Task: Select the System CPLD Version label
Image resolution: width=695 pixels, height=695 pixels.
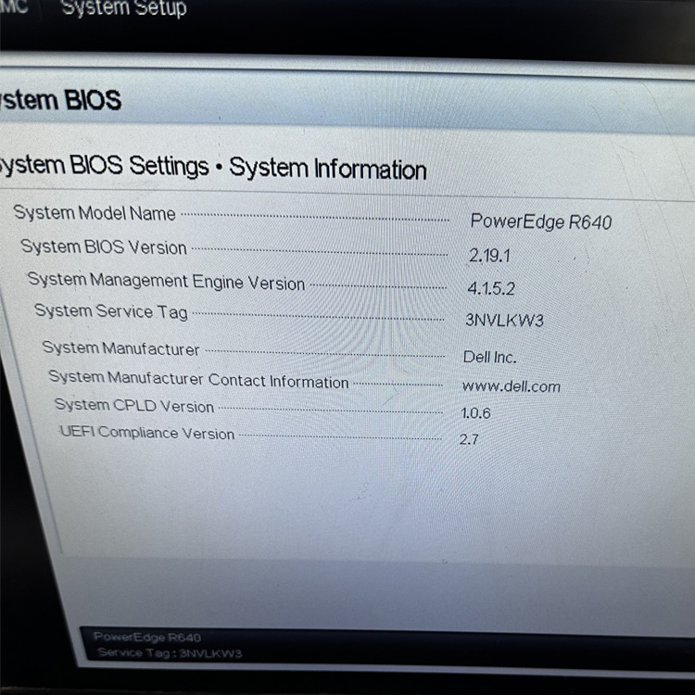Action: [134, 406]
